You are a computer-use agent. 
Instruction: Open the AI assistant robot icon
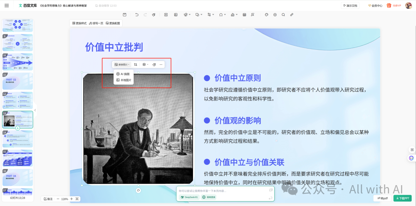point(411,158)
